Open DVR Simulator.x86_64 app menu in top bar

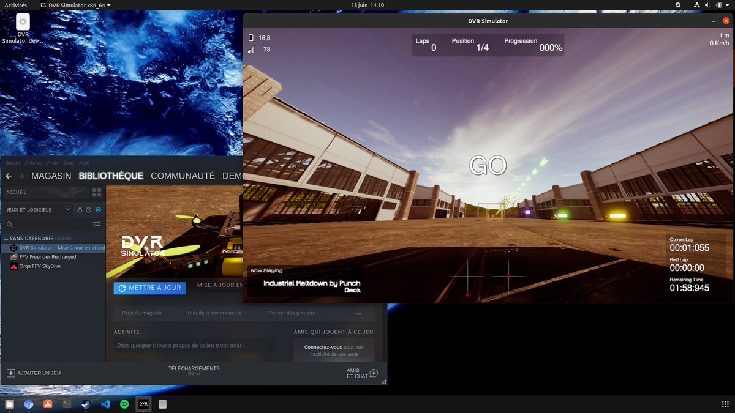coord(75,5)
